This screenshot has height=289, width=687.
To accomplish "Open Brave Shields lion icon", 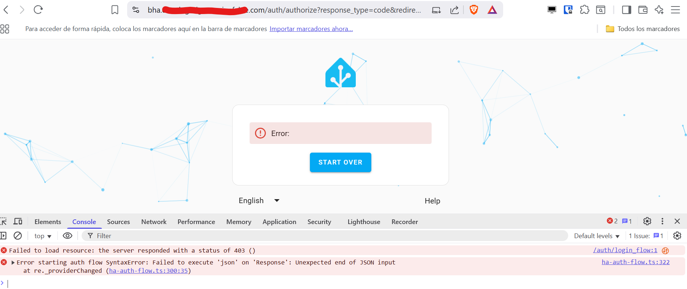I will (474, 10).
